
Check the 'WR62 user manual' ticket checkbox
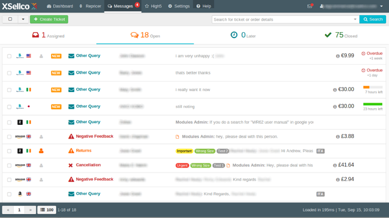9,123
